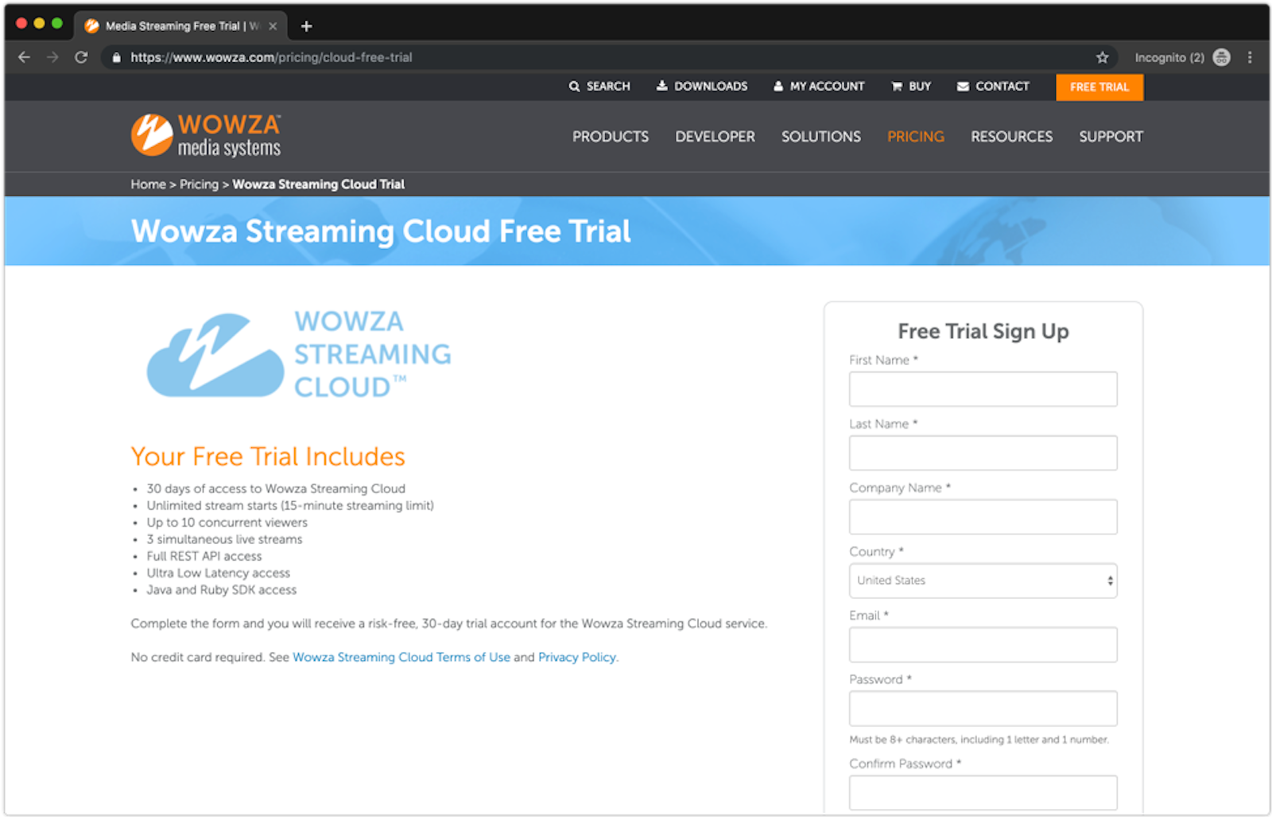This screenshot has width=1272, height=817.
Task: Open the Wowza Streaming Cloud Terms of Use link
Action: click(401, 657)
